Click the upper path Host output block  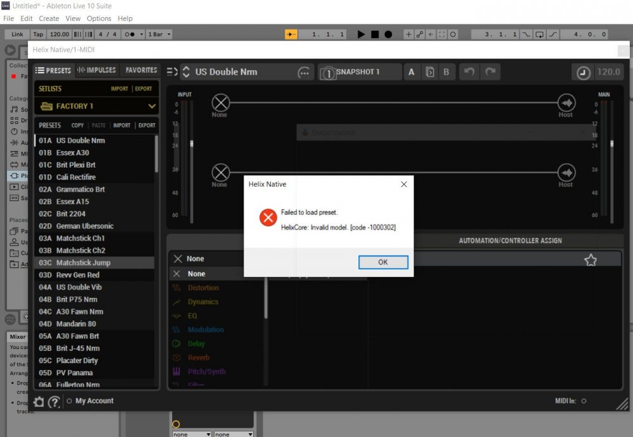point(567,103)
